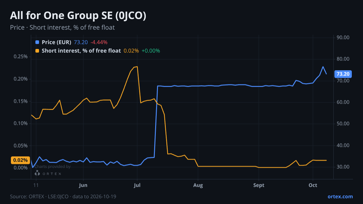Click the 50.00 right axis label
The height and width of the screenshot is (204, 363).
click(x=343, y=124)
